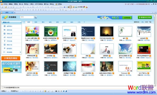
Task: Click the insert picture icon in drawing toolbar
Action: (45, 91)
